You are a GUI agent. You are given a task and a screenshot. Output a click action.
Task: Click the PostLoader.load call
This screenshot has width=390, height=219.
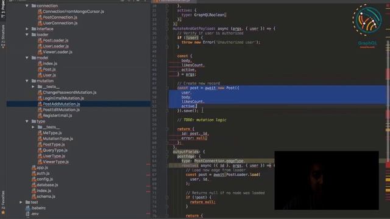(243, 175)
